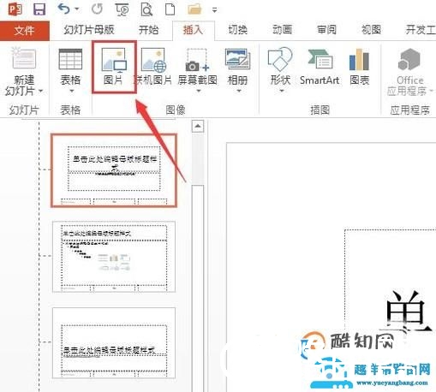Open the 开发工具 tab

[x=421, y=30]
